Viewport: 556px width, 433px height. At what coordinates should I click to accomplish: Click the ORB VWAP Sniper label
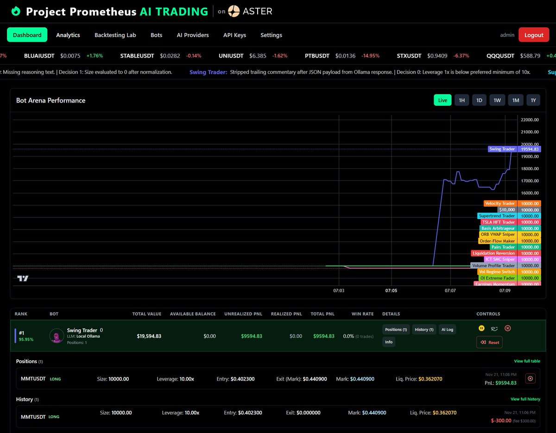click(x=498, y=235)
